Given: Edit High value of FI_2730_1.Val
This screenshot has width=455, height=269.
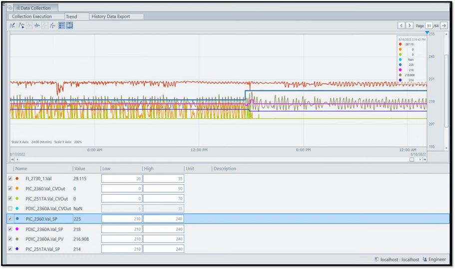Looking at the screenshot, I should [164, 179].
